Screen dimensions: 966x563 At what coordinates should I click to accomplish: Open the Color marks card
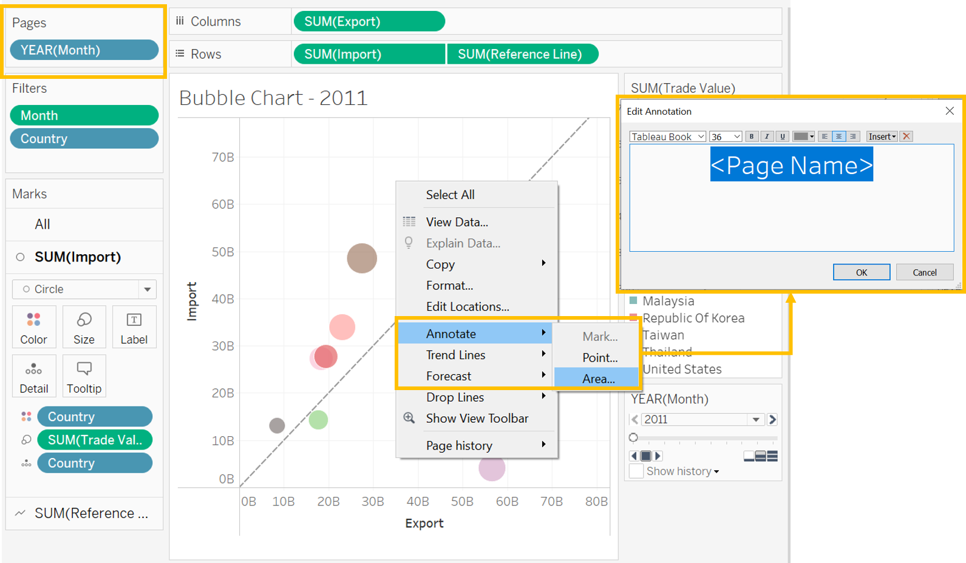coord(33,328)
